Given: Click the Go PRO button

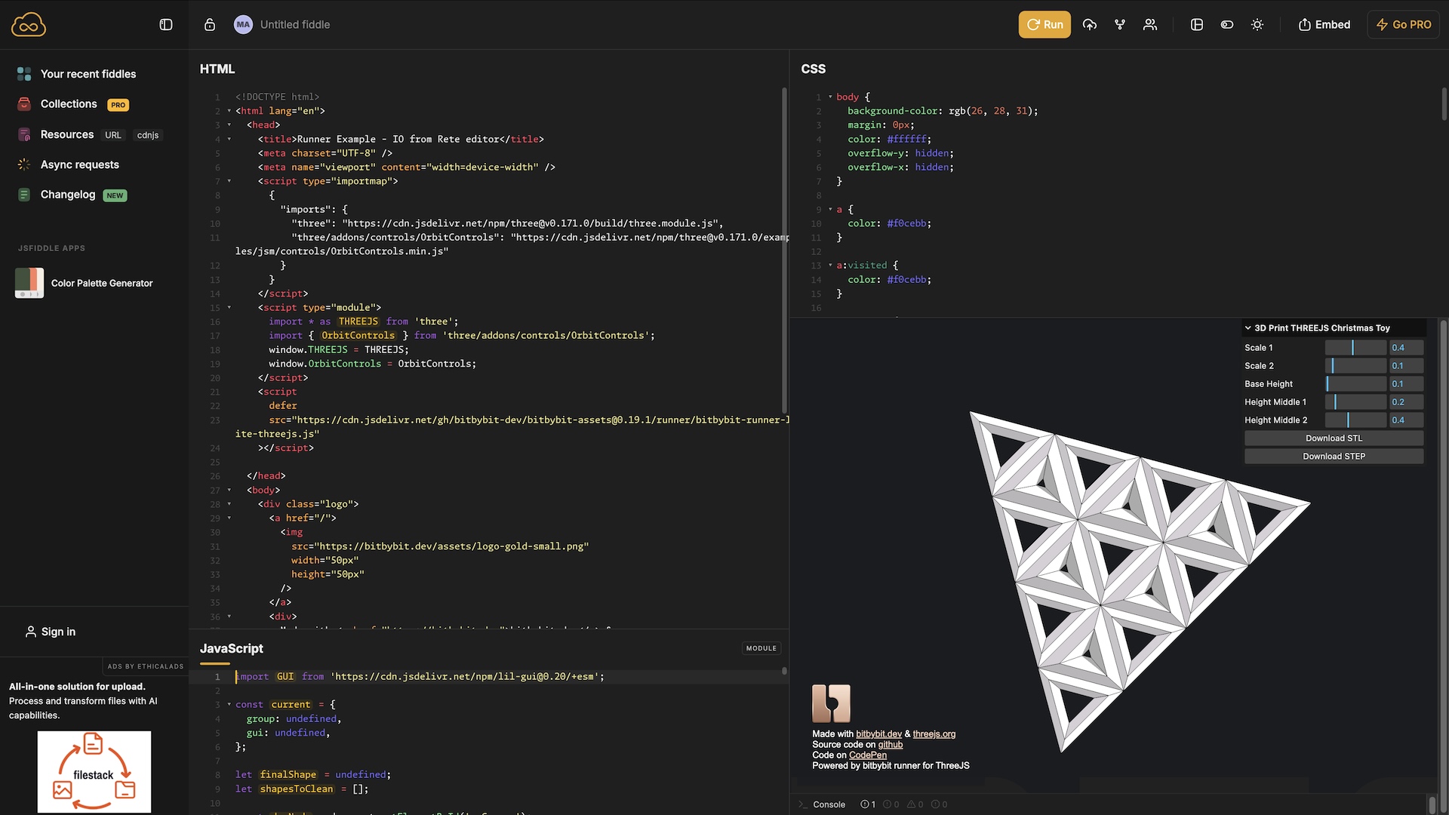Looking at the screenshot, I should coord(1404,24).
